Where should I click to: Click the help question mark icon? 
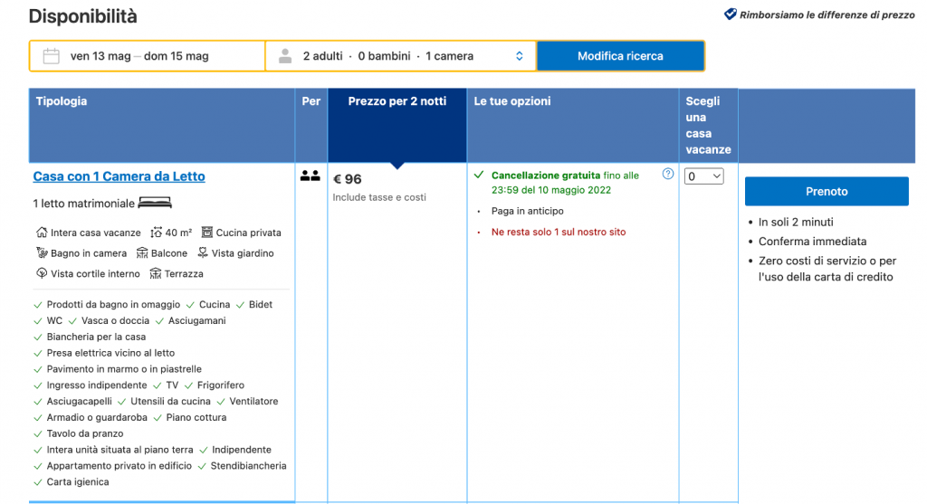(x=668, y=174)
